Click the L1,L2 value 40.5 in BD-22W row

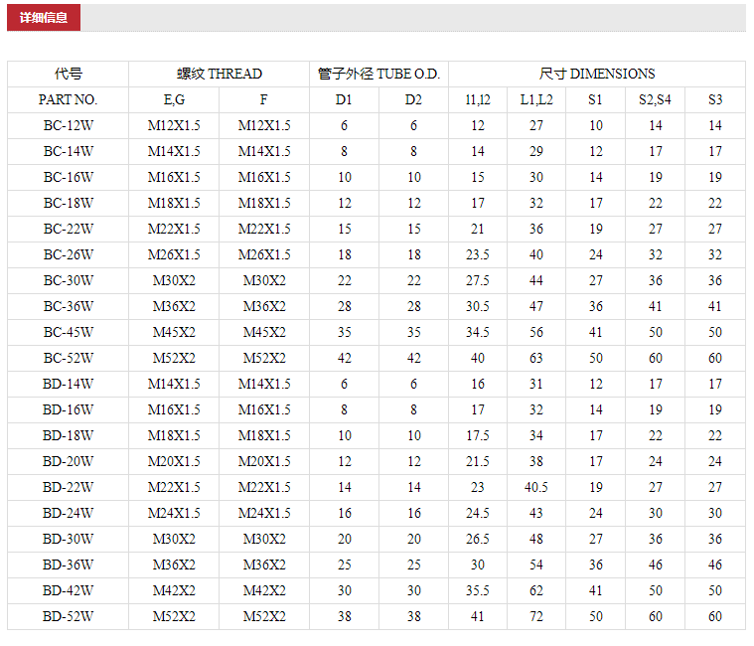536,487
